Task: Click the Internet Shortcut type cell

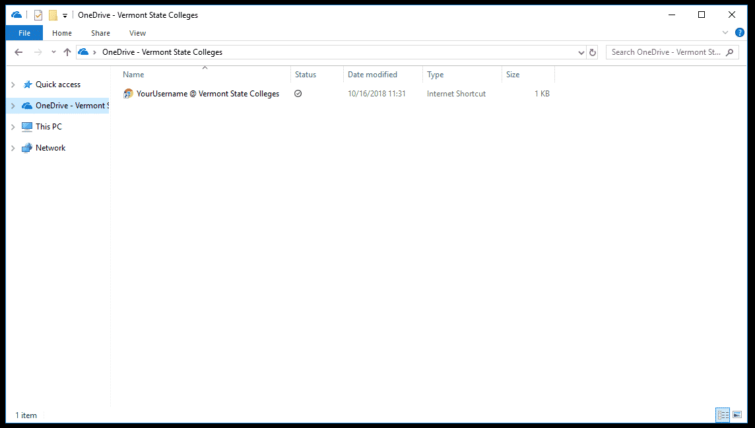Action: [456, 94]
